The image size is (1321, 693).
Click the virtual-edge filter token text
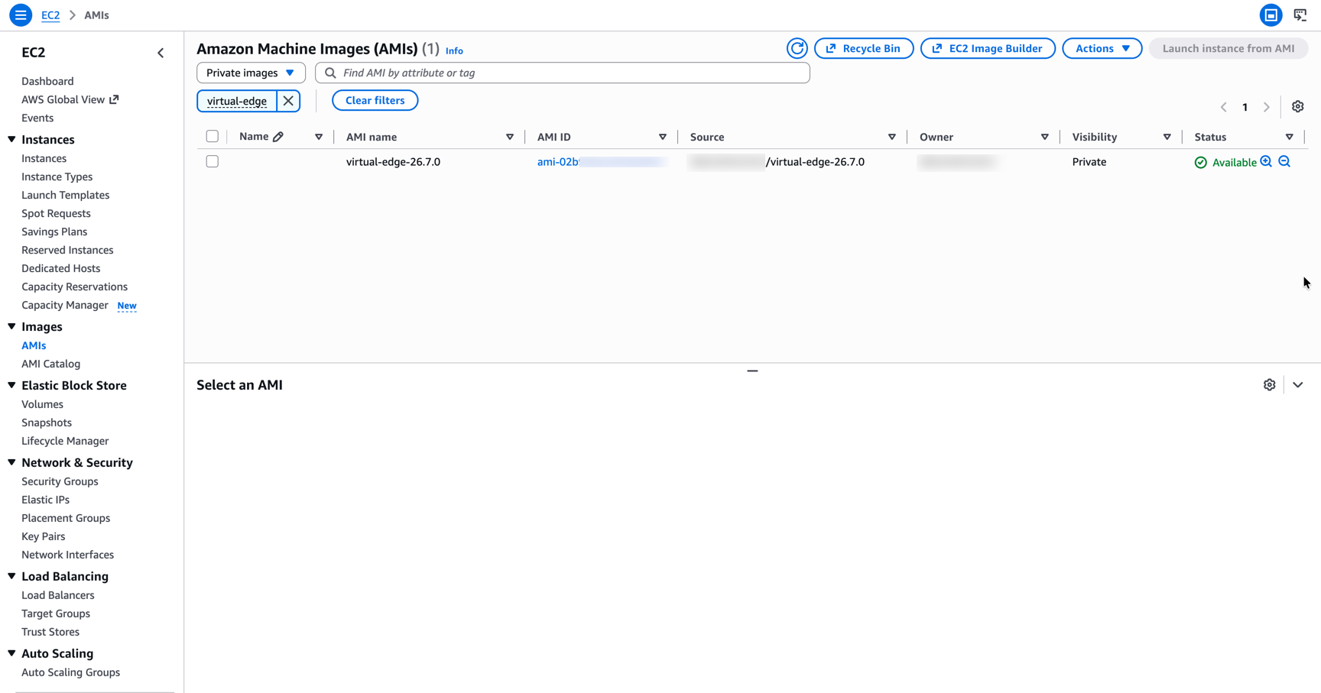click(x=237, y=101)
